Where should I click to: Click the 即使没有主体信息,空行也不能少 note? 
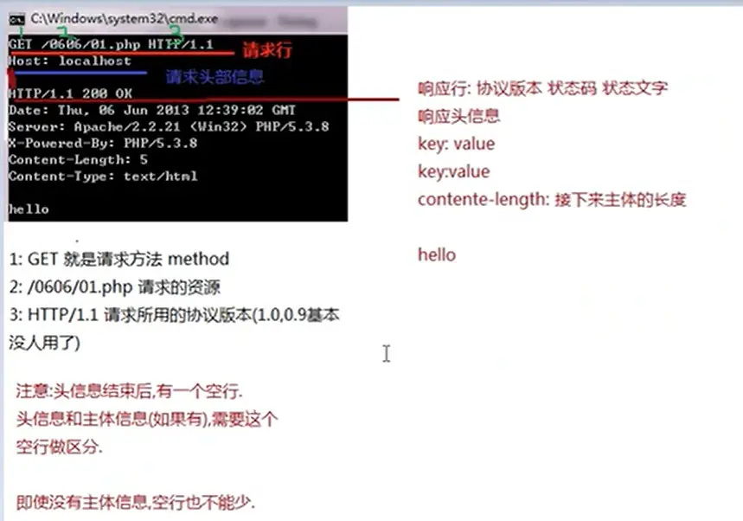(x=136, y=502)
